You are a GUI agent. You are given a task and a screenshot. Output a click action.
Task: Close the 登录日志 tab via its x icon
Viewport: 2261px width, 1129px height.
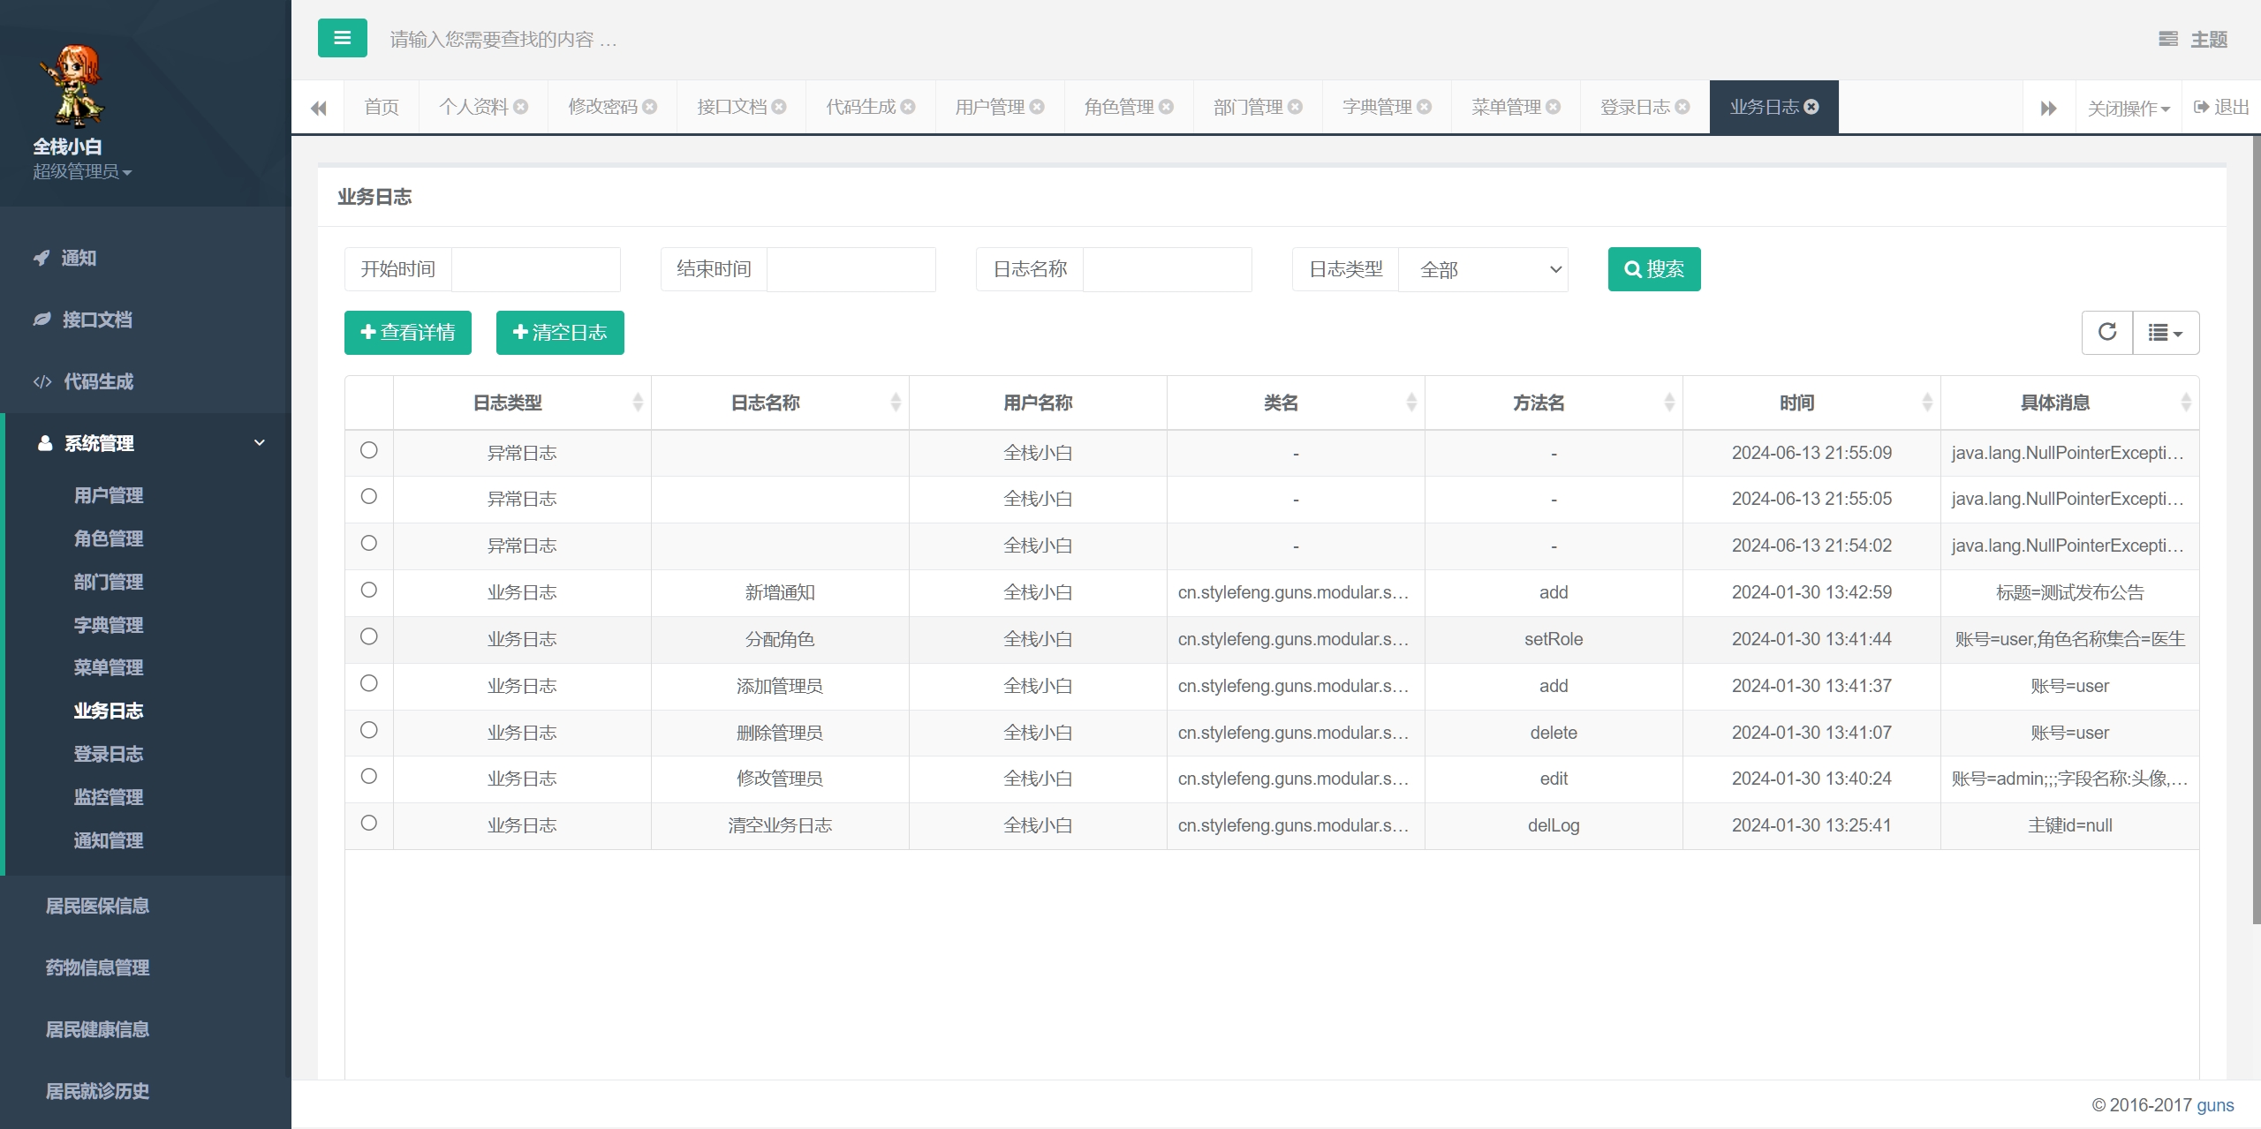(1682, 107)
